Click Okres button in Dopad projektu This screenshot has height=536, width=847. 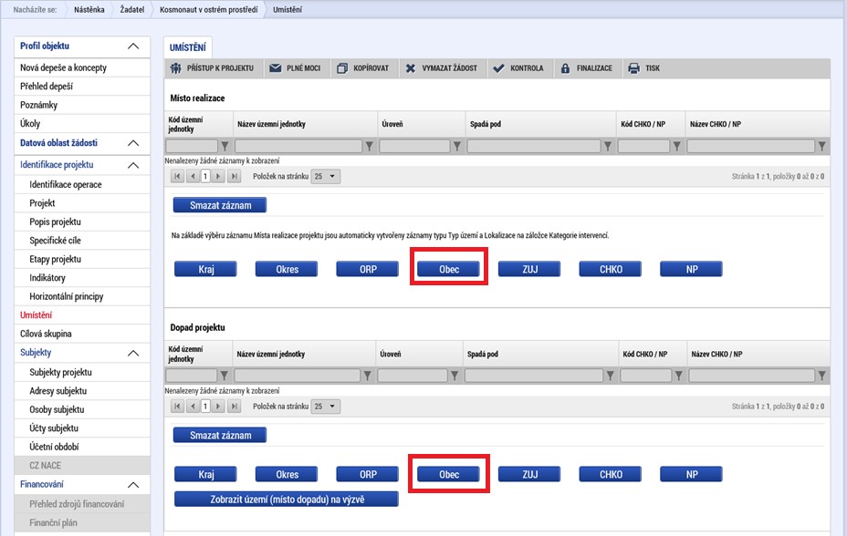click(x=287, y=475)
